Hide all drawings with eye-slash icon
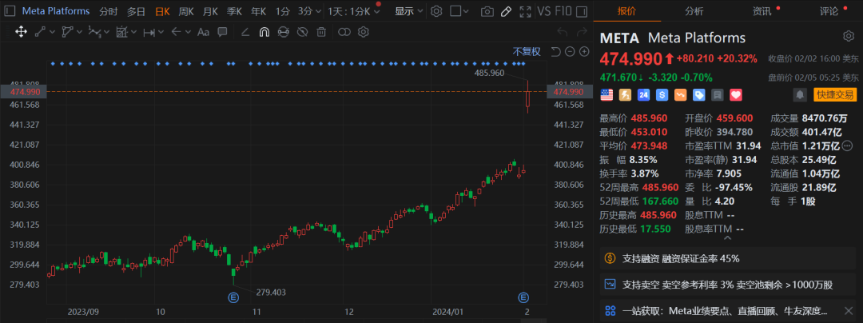The image size is (863, 323). click(x=301, y=32)
